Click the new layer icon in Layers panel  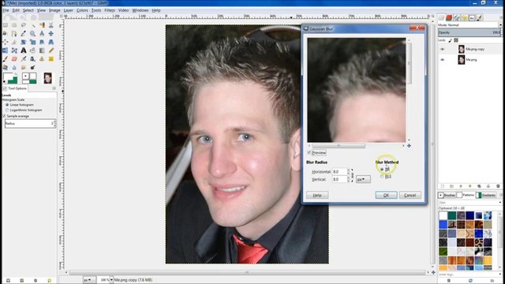(442, 186)
